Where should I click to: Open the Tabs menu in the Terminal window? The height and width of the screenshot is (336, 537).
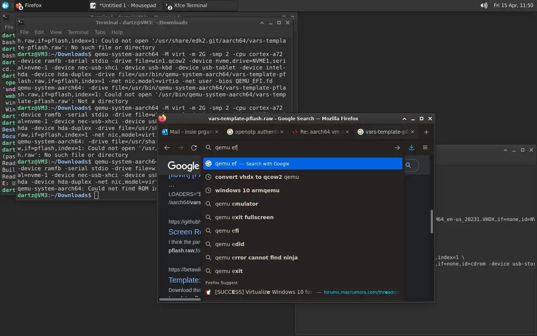pyautogui.click(x=100, y=32)
